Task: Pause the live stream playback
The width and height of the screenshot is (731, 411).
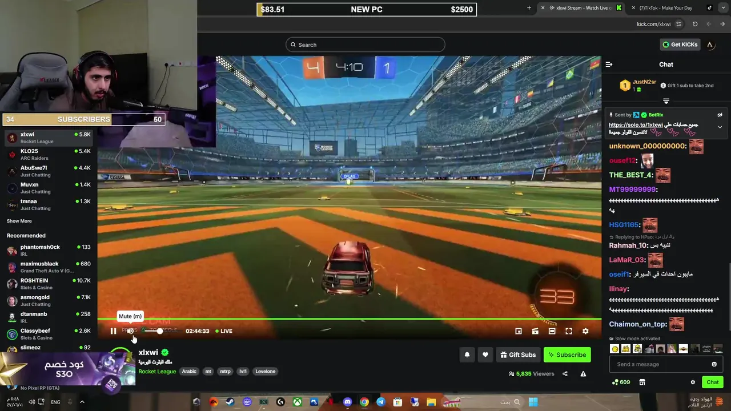Action: pyautogui.click(x=113, y=331)
